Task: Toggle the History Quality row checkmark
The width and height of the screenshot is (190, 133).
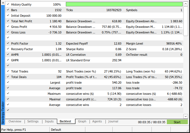Action: 8,4
